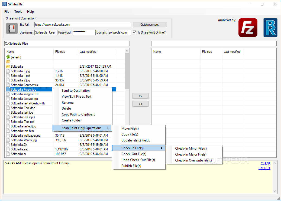281x201 pixels.
Task: Click the local file list scrollbar thumb
Action: click(127, 71)
